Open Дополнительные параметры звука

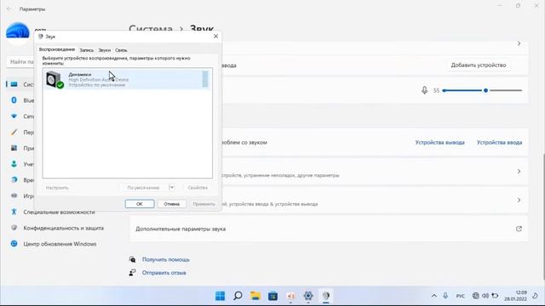(329, 229)
